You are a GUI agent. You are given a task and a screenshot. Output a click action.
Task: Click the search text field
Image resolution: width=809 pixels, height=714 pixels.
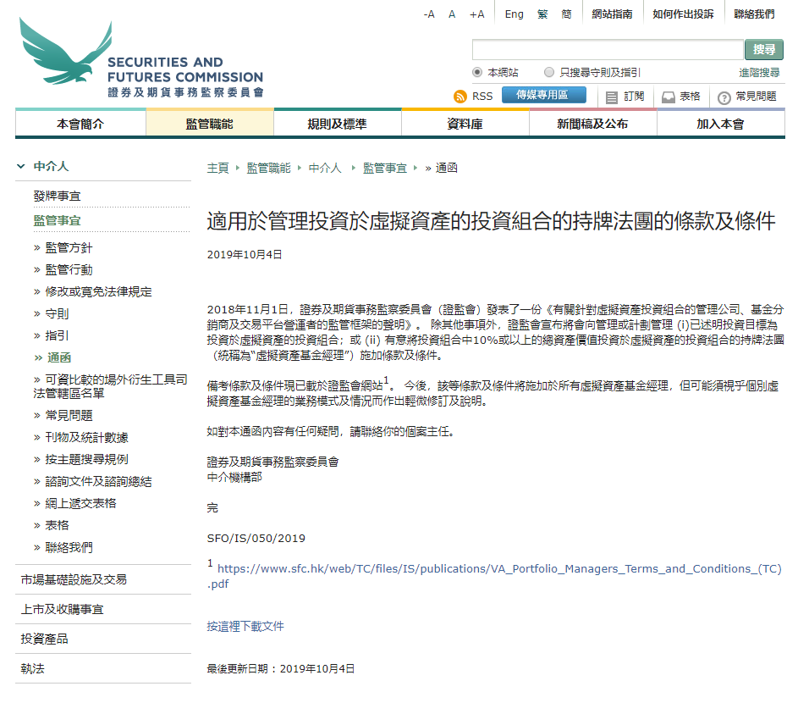608,50
